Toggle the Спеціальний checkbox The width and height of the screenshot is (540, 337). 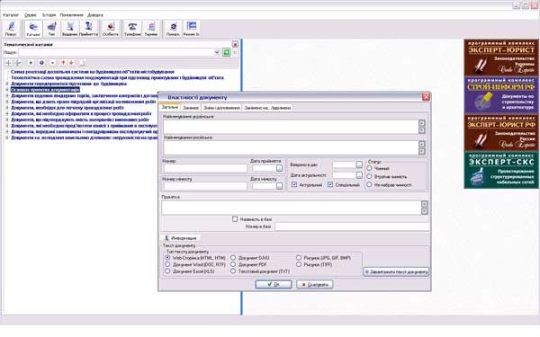click(330, 184)
